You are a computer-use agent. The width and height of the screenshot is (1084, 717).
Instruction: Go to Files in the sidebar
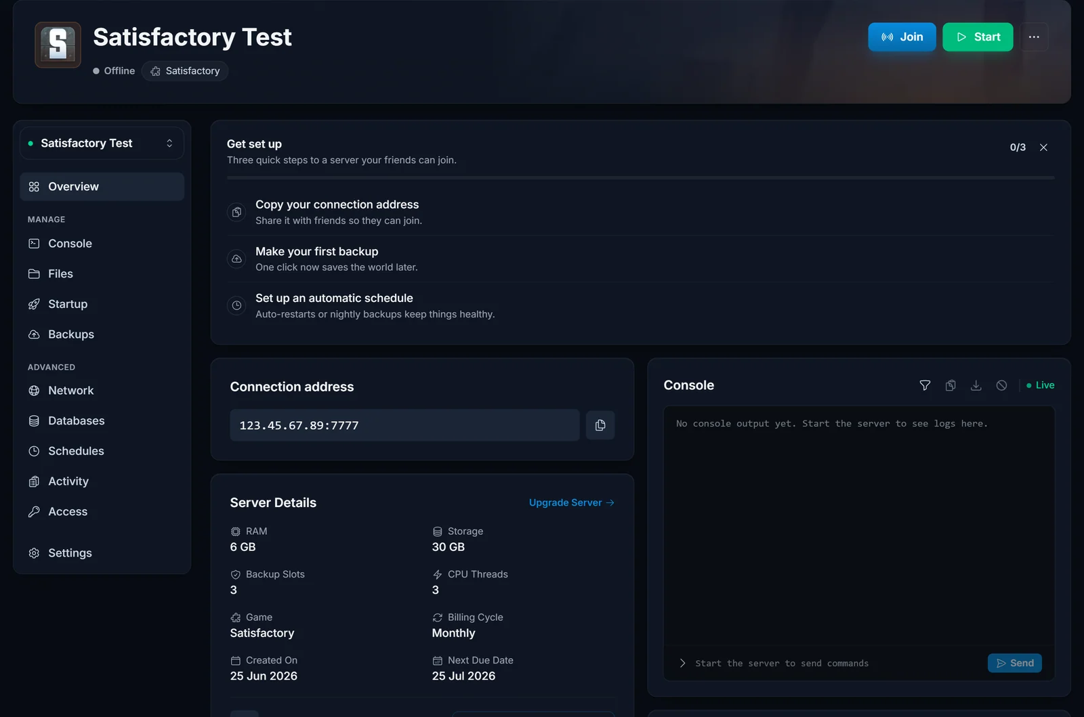pos(102,274)
